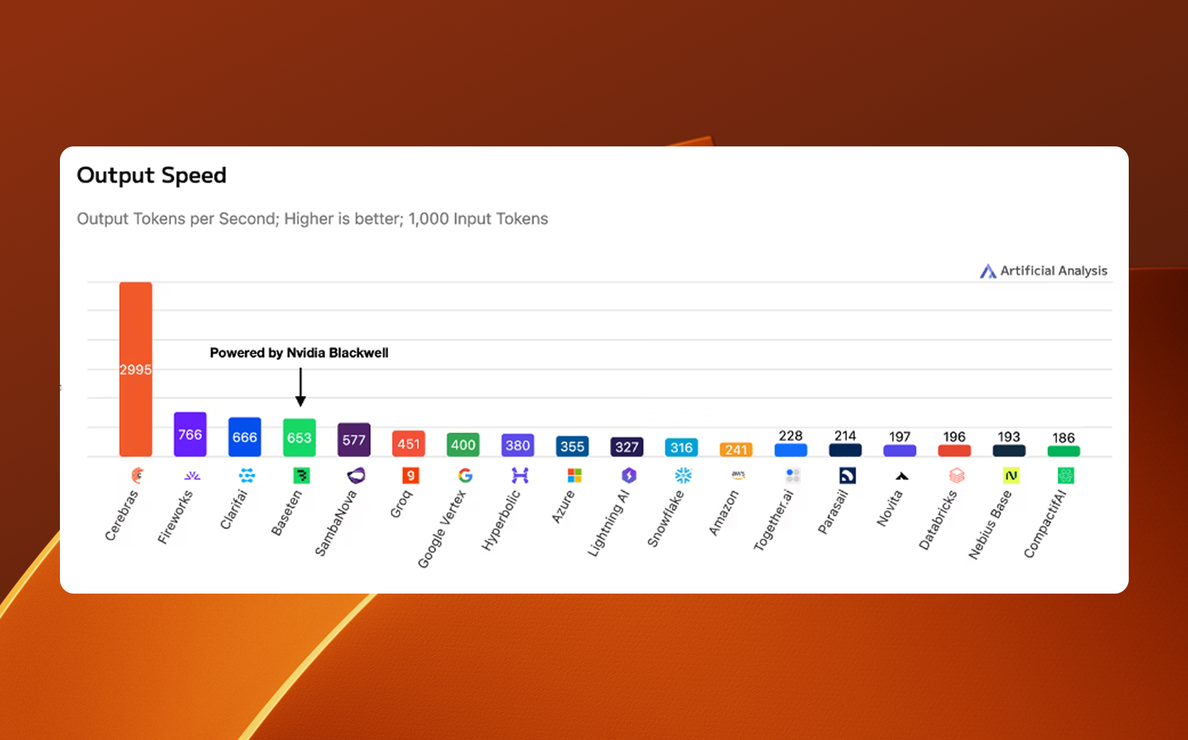This screenshot has width=1188, height=740.
Task: Click the Baseten logo icon
Action: 302,475
